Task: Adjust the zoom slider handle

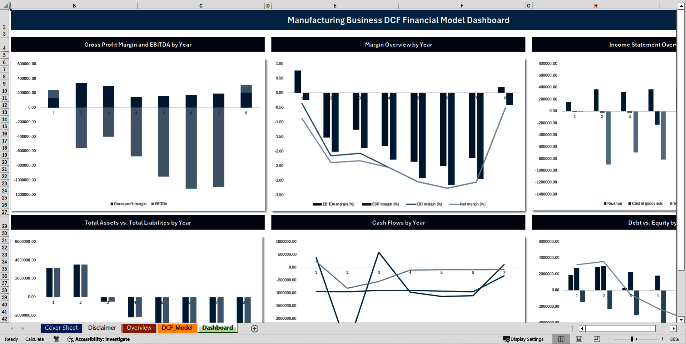Action: 632,339
